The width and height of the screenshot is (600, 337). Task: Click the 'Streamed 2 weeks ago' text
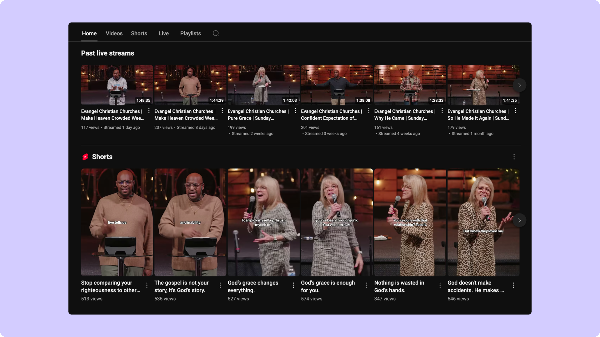(252, 134)
